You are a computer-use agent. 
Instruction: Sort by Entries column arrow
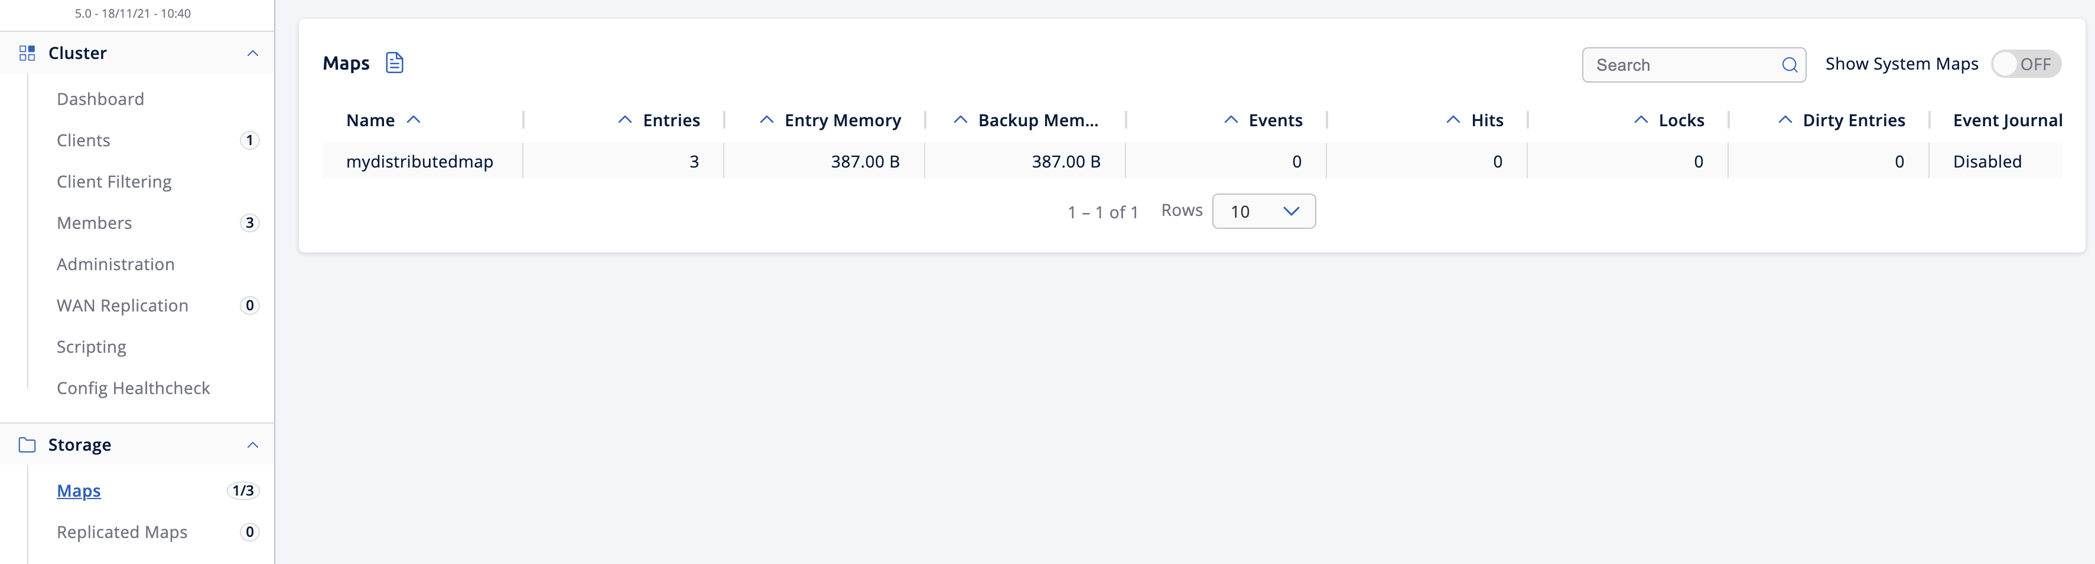[624, 120]
